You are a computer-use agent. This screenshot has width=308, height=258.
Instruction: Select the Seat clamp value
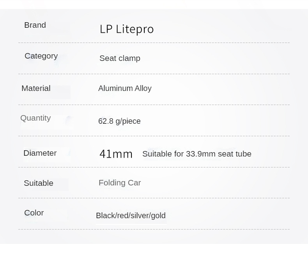[x=120, y=58]
